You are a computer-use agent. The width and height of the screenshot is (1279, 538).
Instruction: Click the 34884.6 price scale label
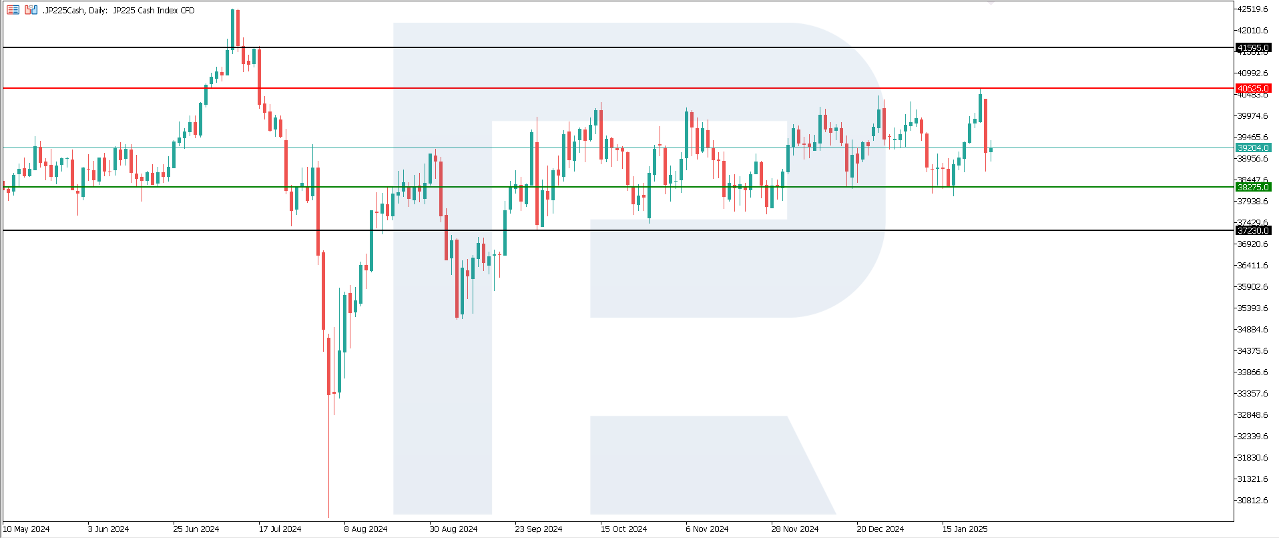pyautogui.click(x=1252, y=330)
